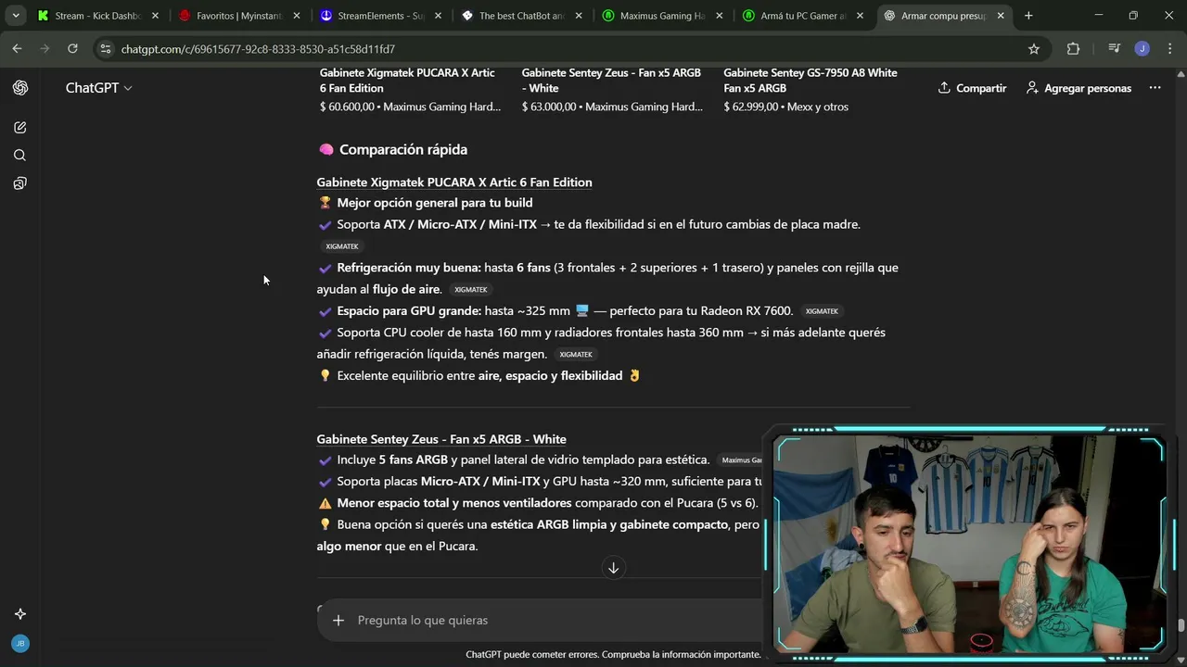
Task: Open the Chrome profile avatar J
Action: click(1142, 49)
